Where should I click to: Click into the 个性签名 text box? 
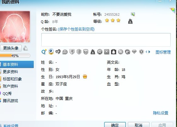106,40
